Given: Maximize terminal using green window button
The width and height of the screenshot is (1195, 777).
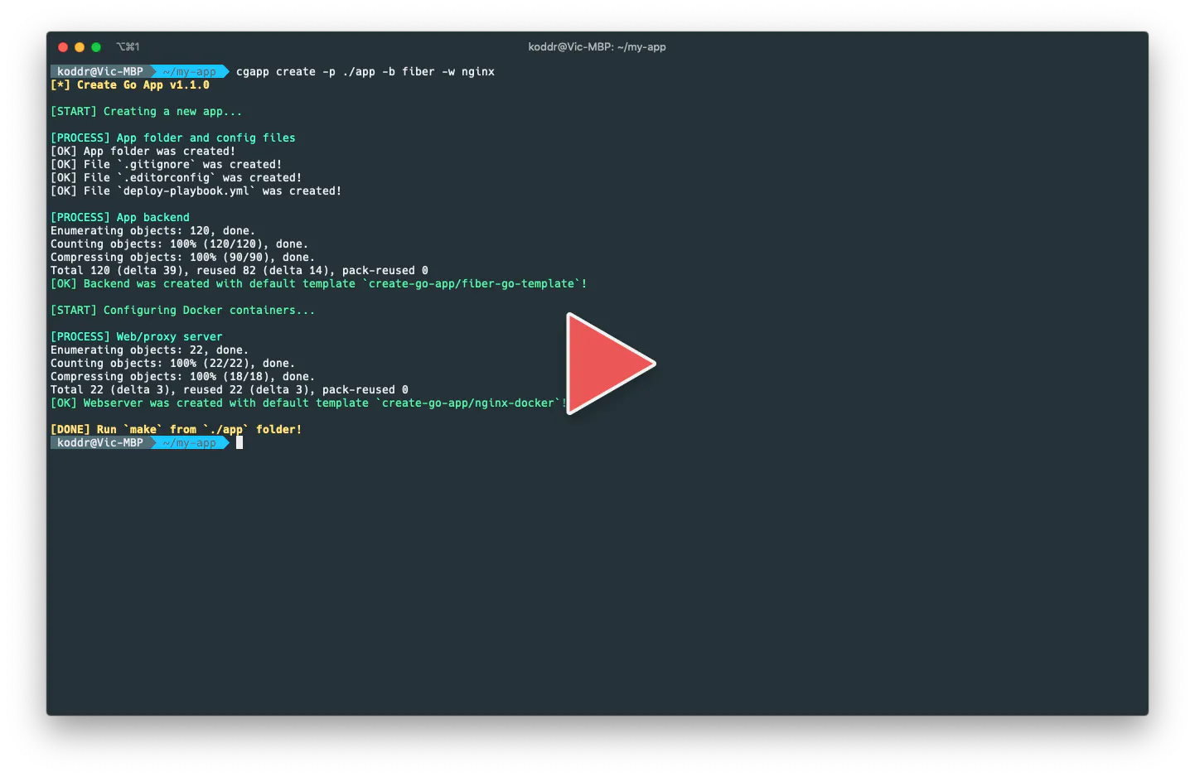Looking at the screenshot, I should (96, 47).
